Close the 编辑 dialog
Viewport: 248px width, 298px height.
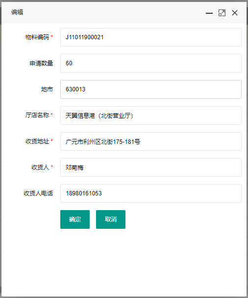point(235,13)
